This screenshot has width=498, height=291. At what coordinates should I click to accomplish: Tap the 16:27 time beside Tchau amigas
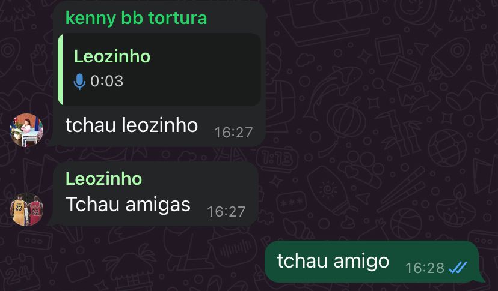[226, 211]
